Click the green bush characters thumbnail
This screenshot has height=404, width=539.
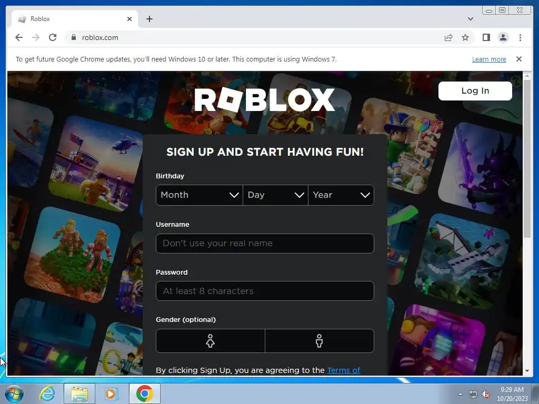click(x=72, y=255)
